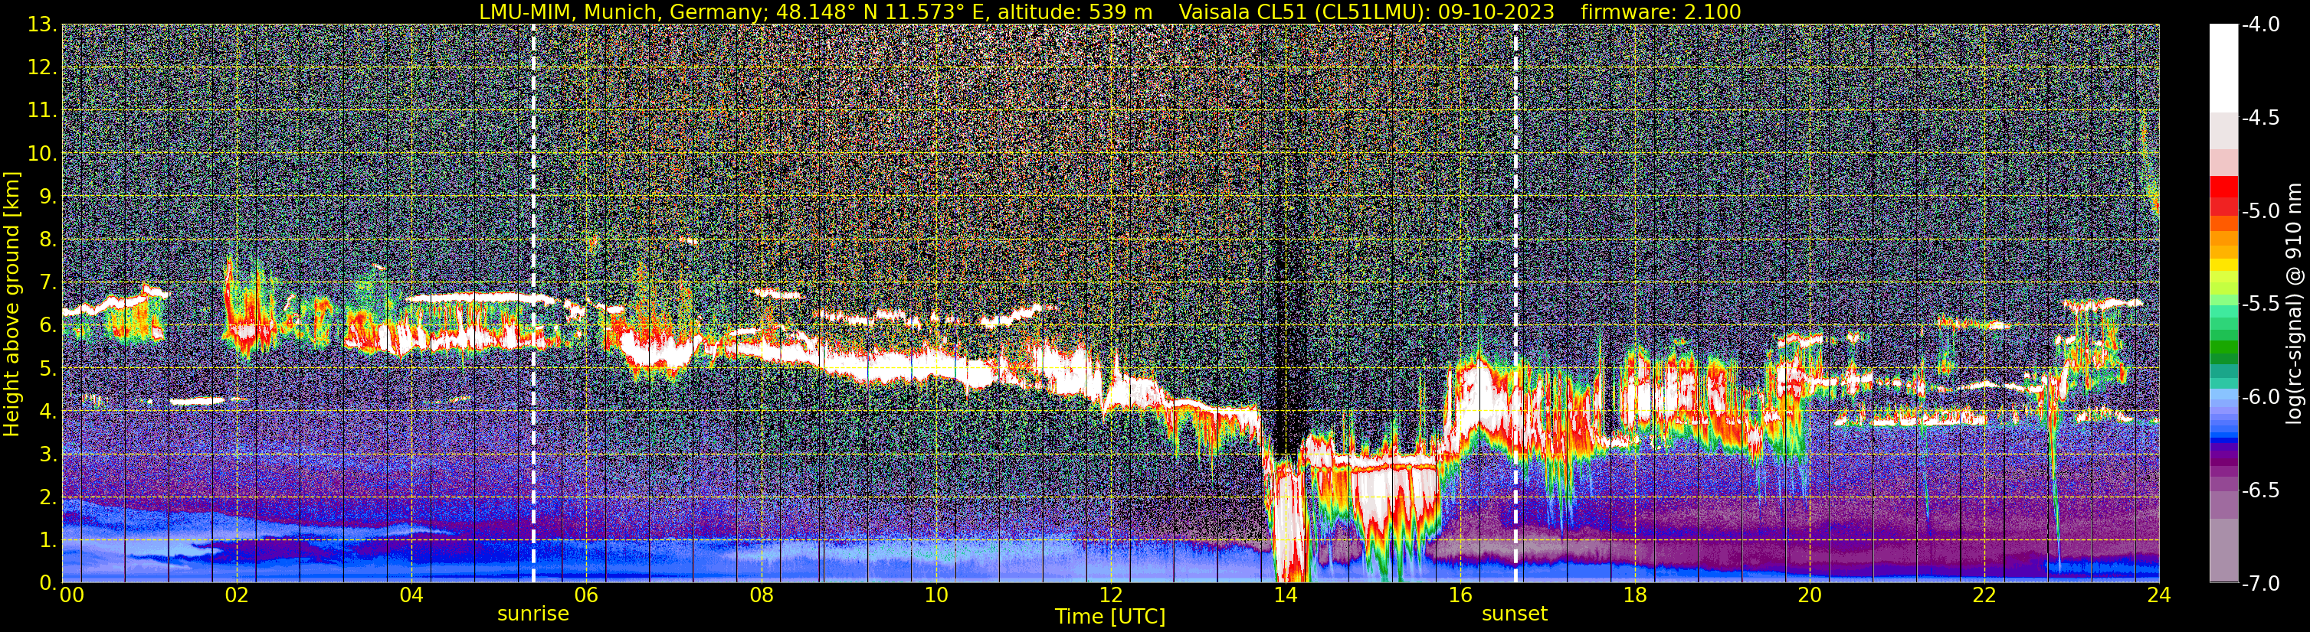Click the '18' time axis tick label
The width and height of the screenshot is (2310, 632).
pos(1635,595)
